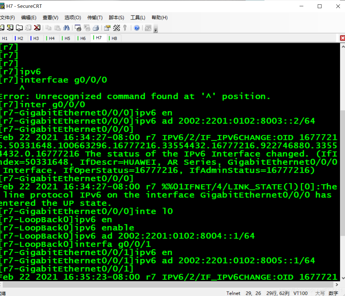Click the Quick Connect lightning icon
This screenshot has width=345, height=296.
[10, 28]
